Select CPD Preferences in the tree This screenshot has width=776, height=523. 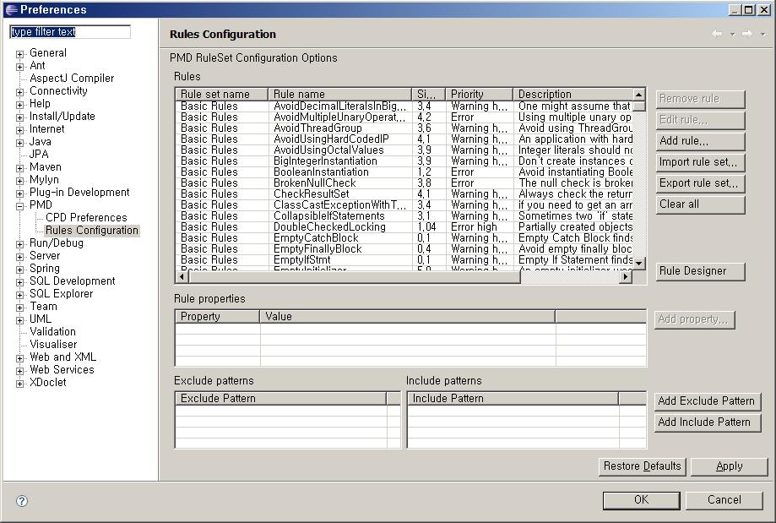coord(86,217)
